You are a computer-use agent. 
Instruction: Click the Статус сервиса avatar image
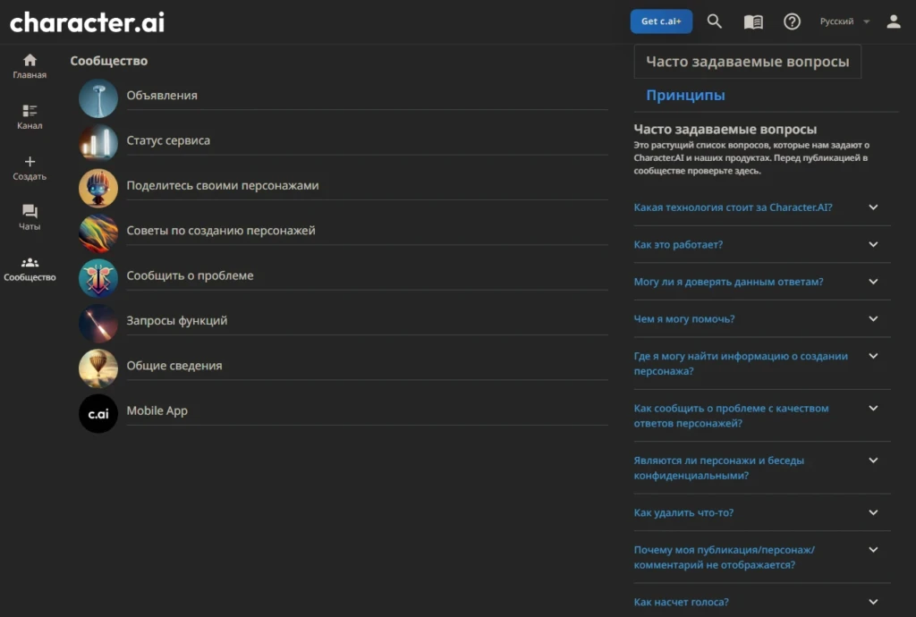tap(98, 143)
